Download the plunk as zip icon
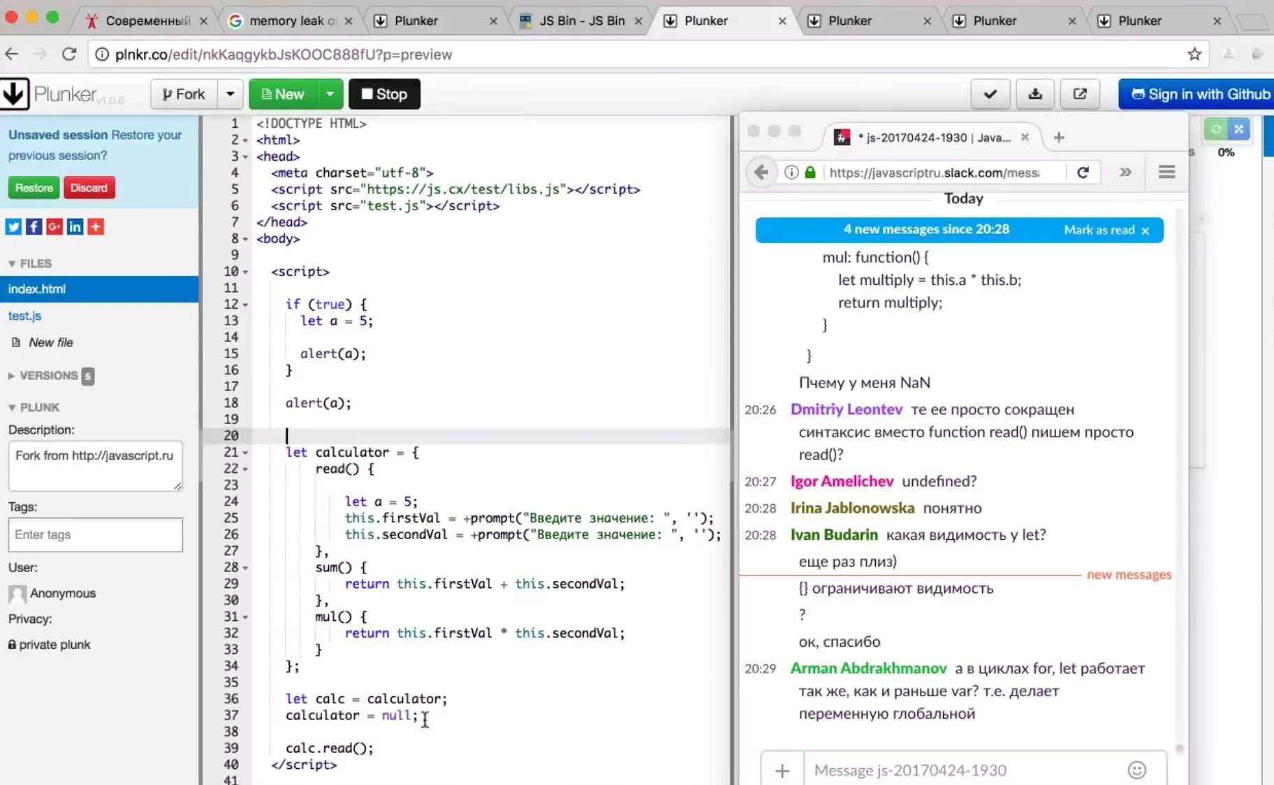 pos(1035,94)
